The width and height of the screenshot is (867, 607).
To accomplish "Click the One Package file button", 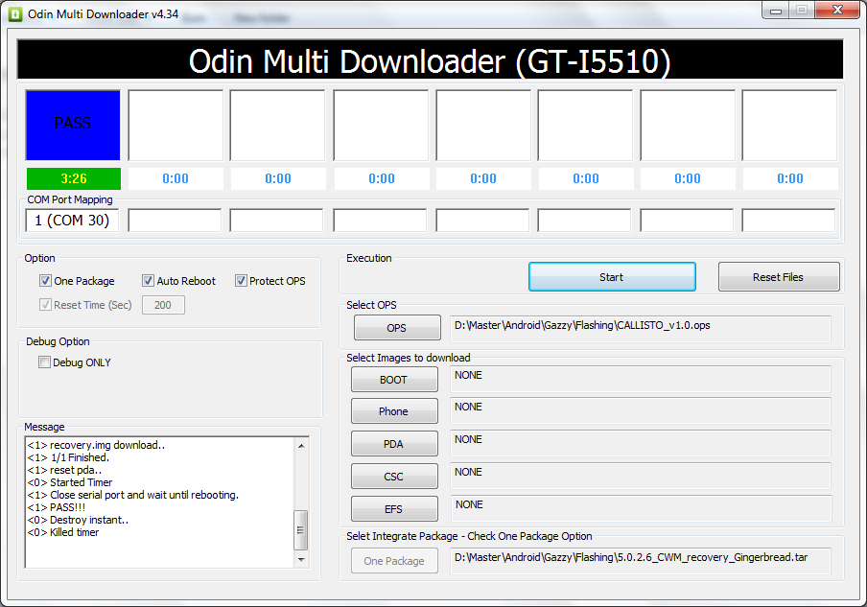I will (393, 560).
